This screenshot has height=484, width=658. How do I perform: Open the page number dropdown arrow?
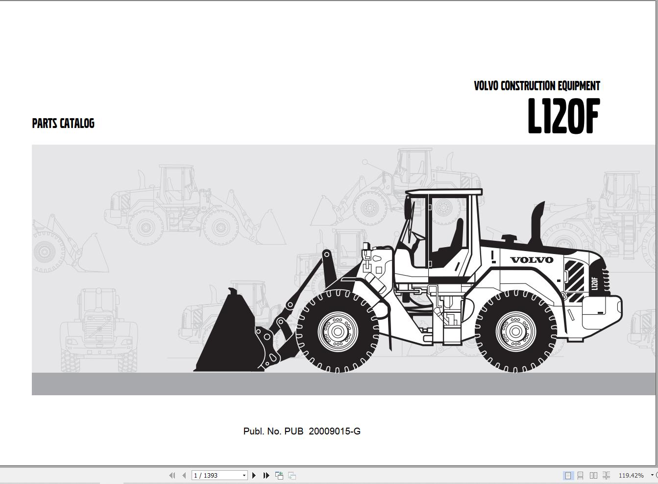point(244,475)
